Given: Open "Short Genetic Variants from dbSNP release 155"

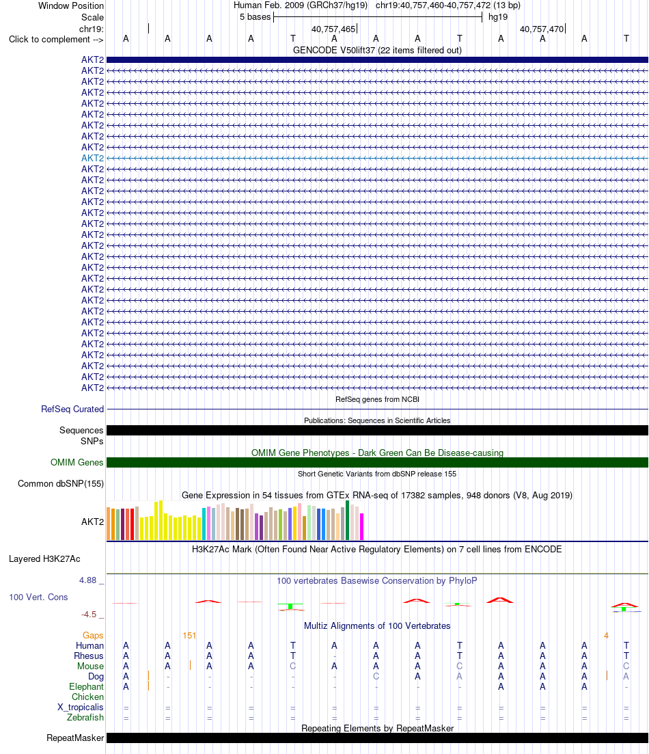Looking at the screenshot, I should tap(377, 474).
